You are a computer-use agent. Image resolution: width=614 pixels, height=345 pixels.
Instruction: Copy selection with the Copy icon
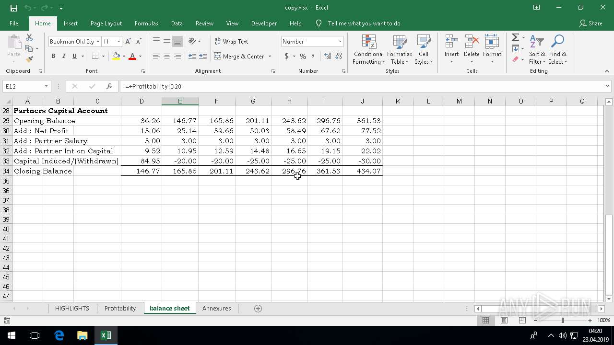29,48
